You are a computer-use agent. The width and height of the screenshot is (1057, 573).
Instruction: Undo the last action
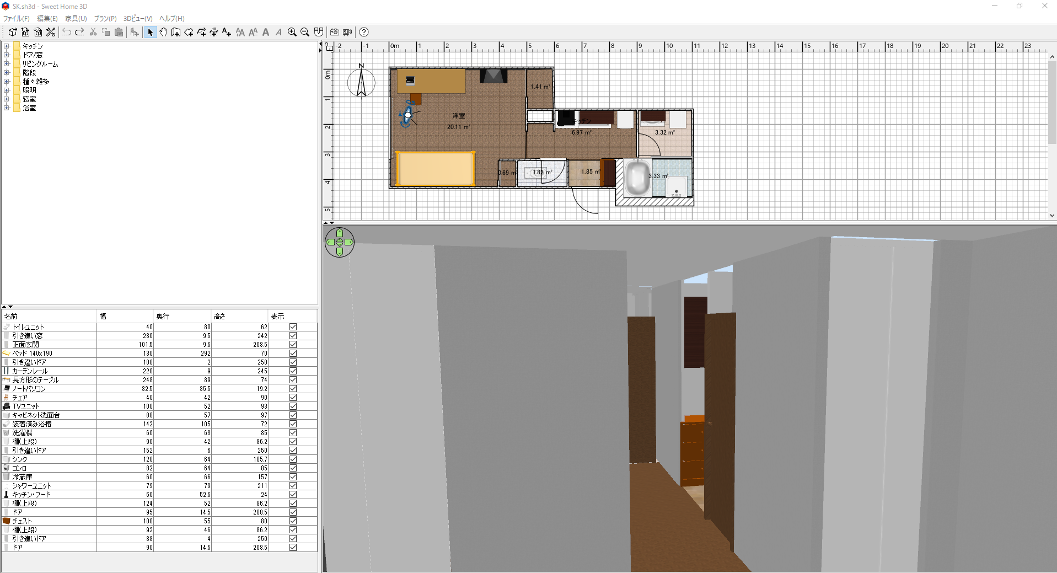tap(66, 32)
